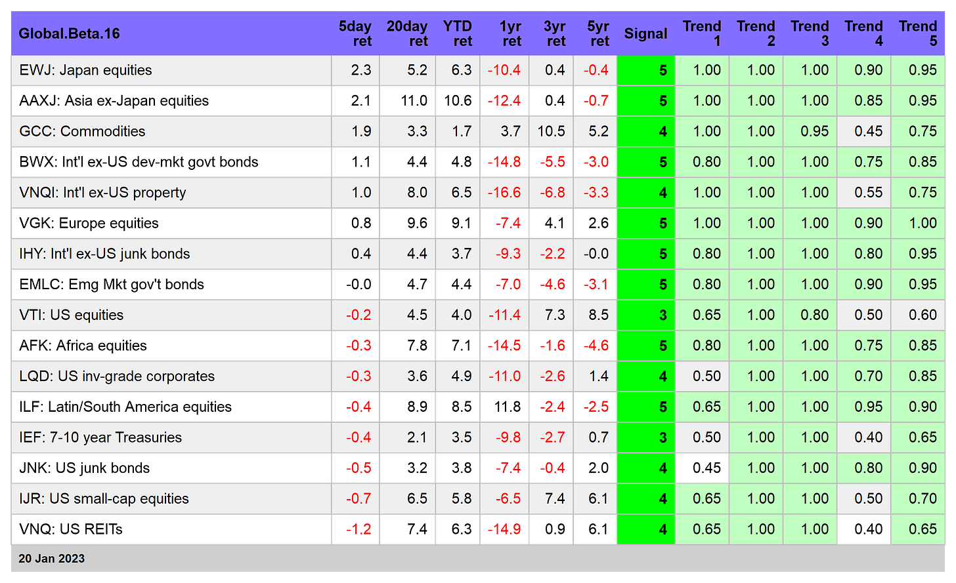Screen dimensions: 956x583
Task: Select the VTI: US equities label
Action: [x=71, y=315]
